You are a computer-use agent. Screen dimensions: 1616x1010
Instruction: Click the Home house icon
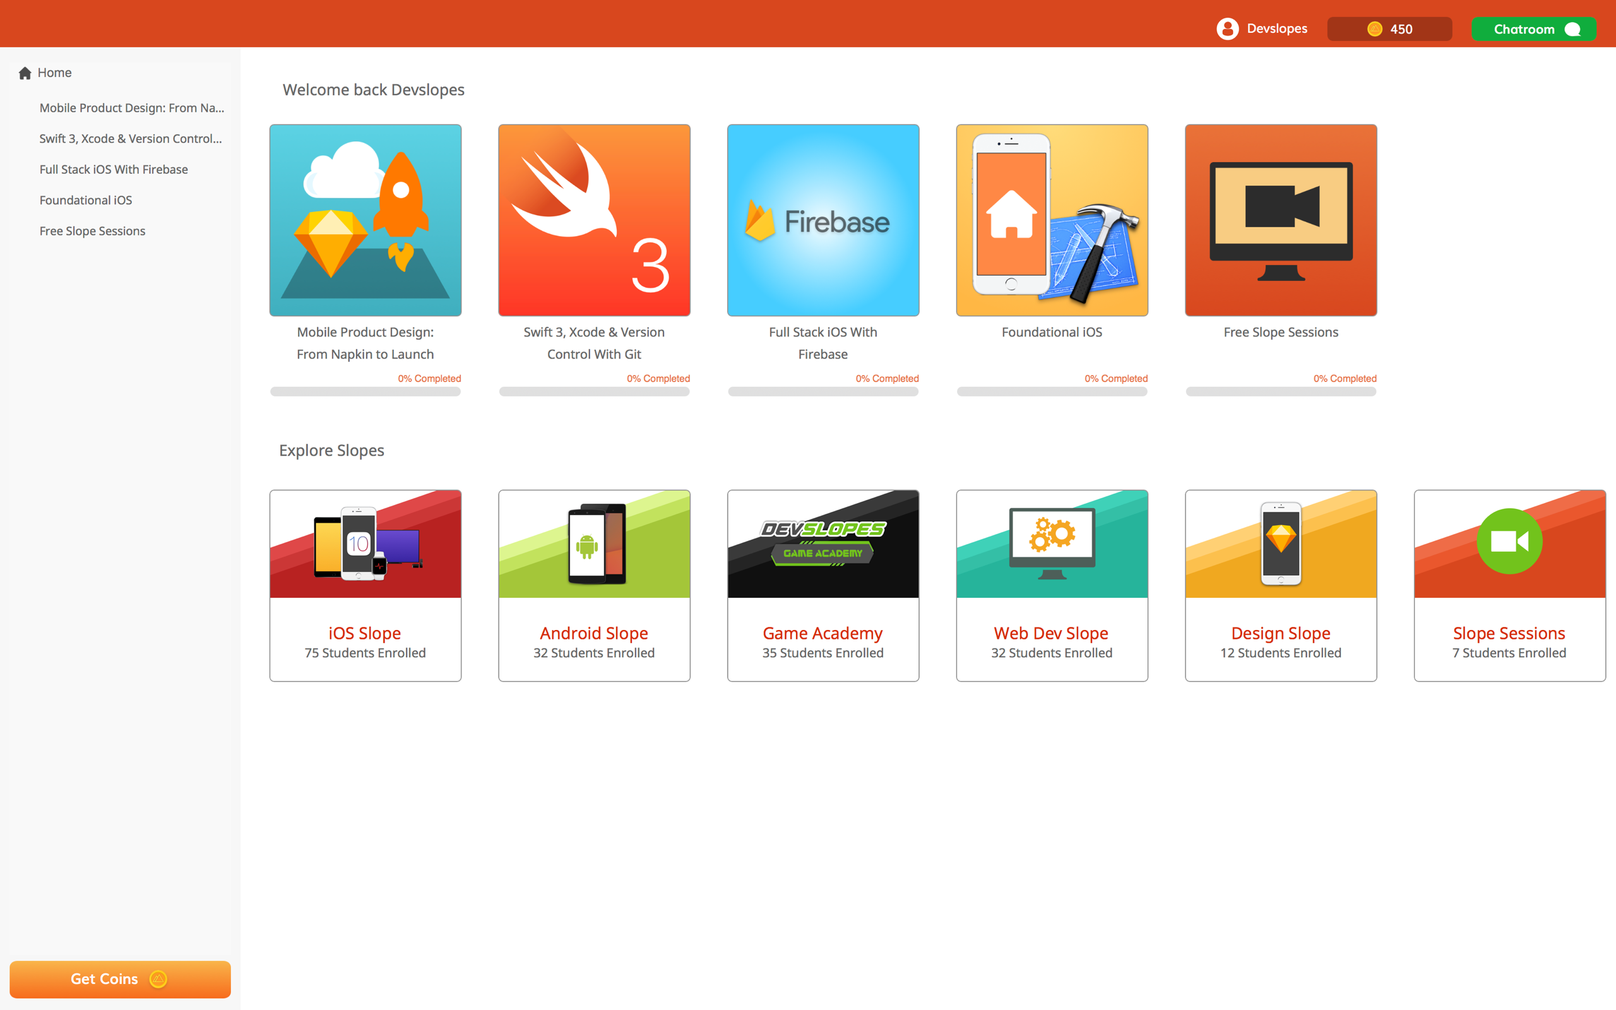coord(25,73)
